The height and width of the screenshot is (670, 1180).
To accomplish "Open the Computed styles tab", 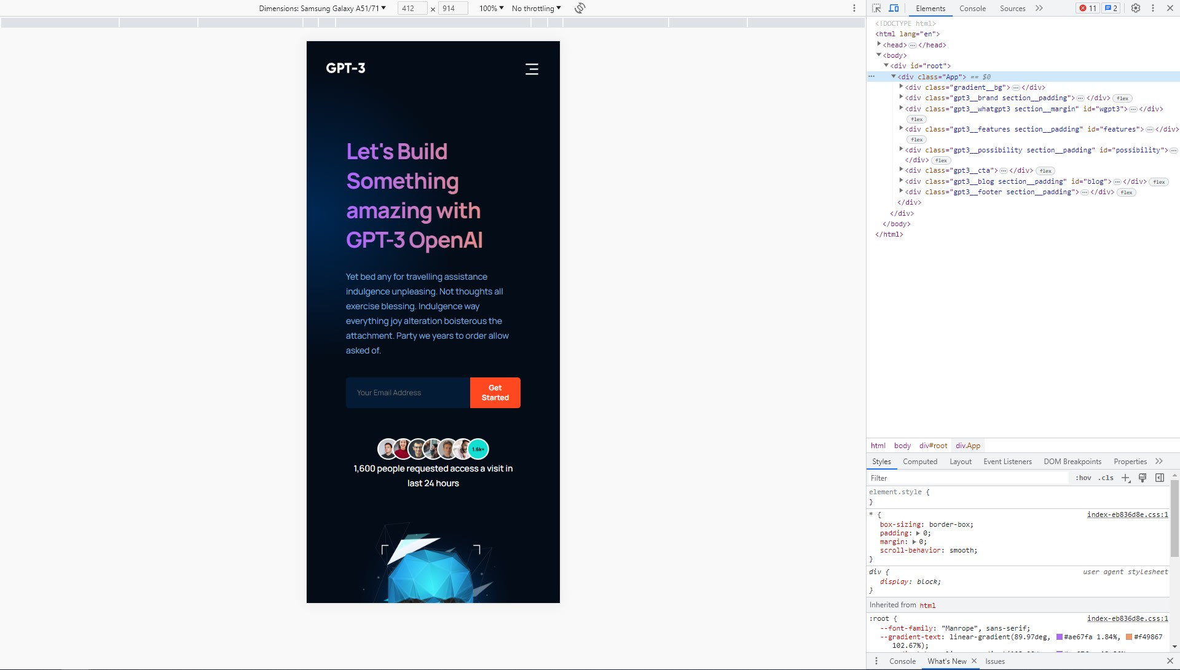I will point(920,461).
